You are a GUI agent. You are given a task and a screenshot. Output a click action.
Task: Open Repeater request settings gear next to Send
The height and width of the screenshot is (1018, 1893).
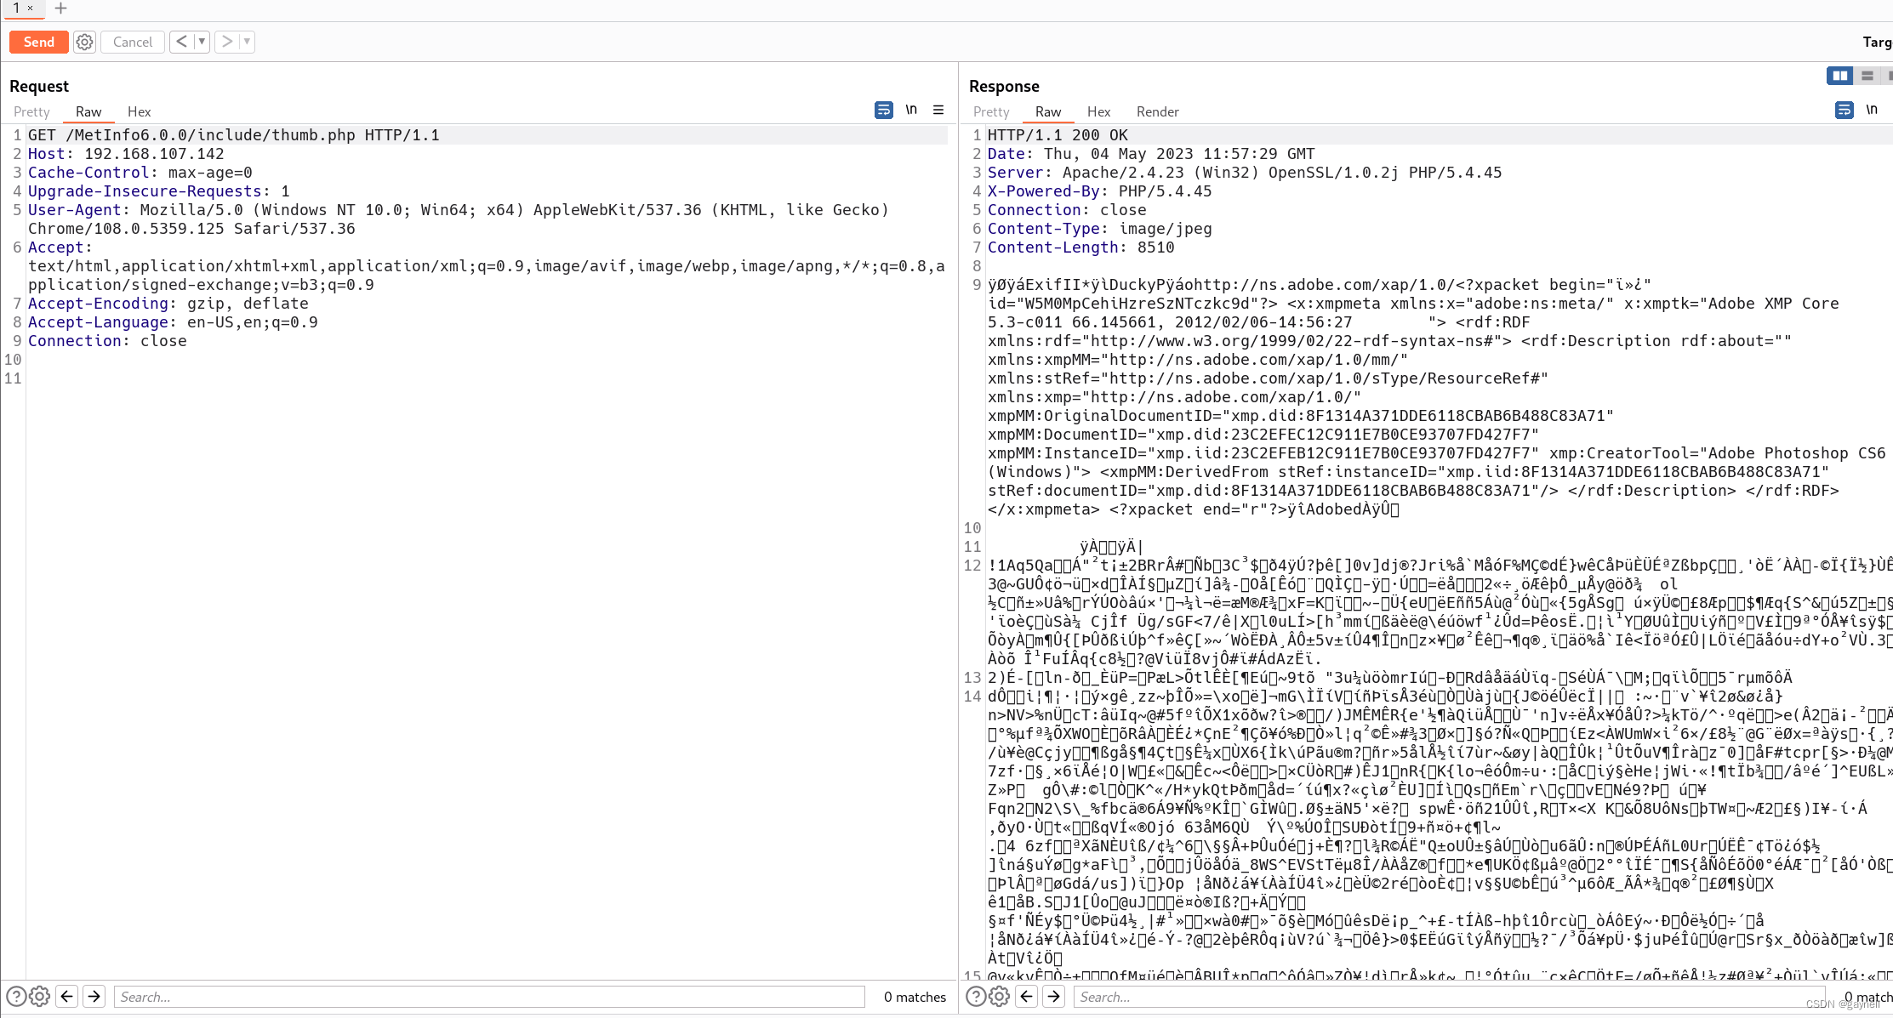(x=84, y=42)
